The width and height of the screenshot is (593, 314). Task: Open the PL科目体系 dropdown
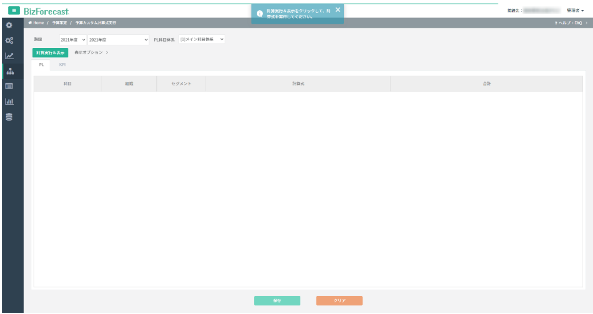(x=202, y=39)
